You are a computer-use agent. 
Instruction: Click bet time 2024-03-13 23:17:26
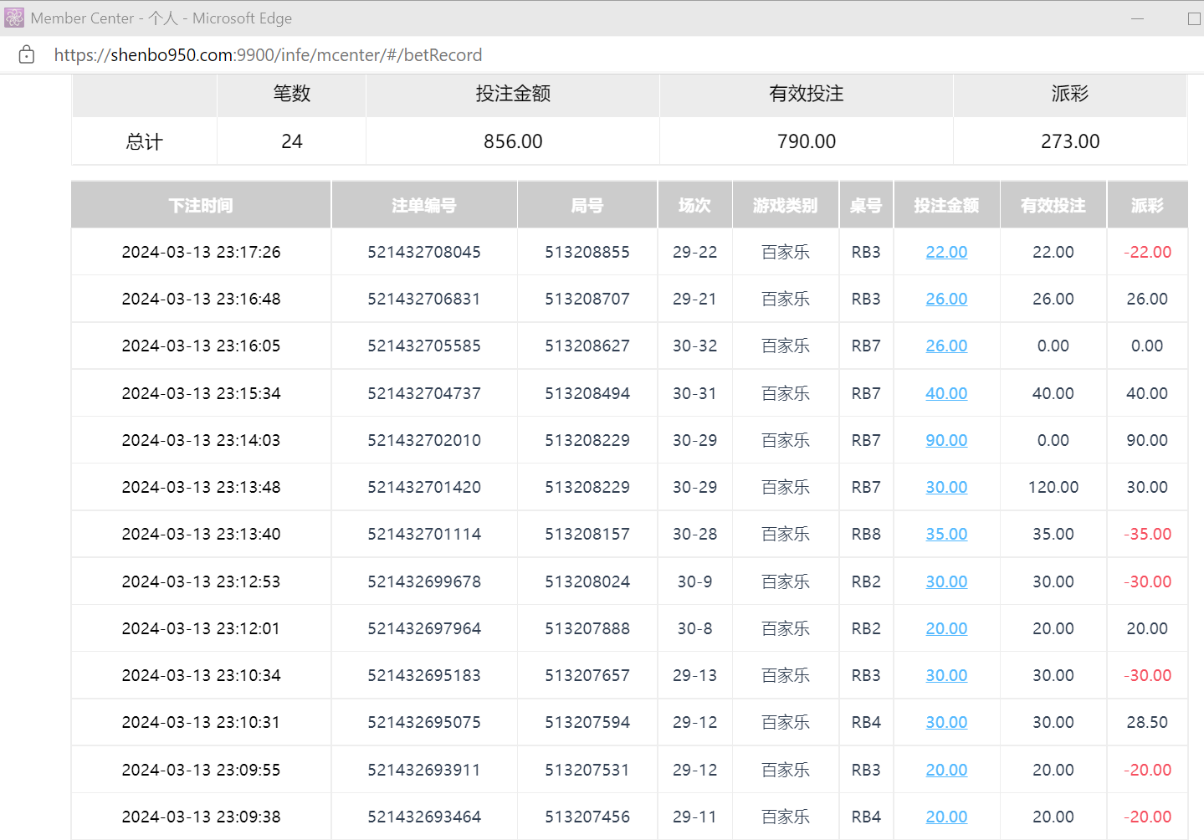[x=201, y=252]
